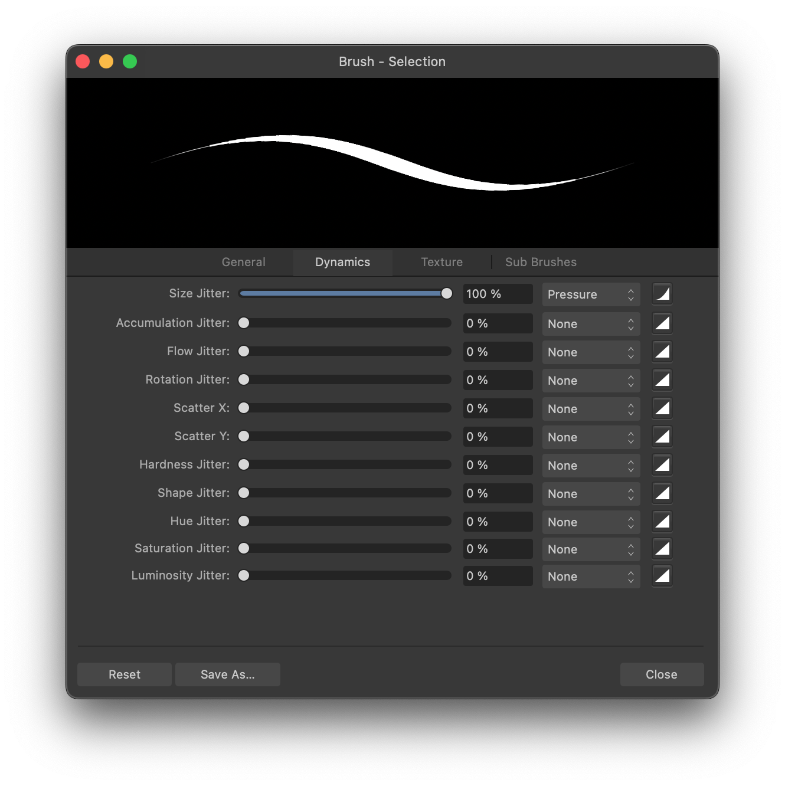The image size is (785, 786).
Task: Open the Scatter X response curve icon
Action: (662, 408)
